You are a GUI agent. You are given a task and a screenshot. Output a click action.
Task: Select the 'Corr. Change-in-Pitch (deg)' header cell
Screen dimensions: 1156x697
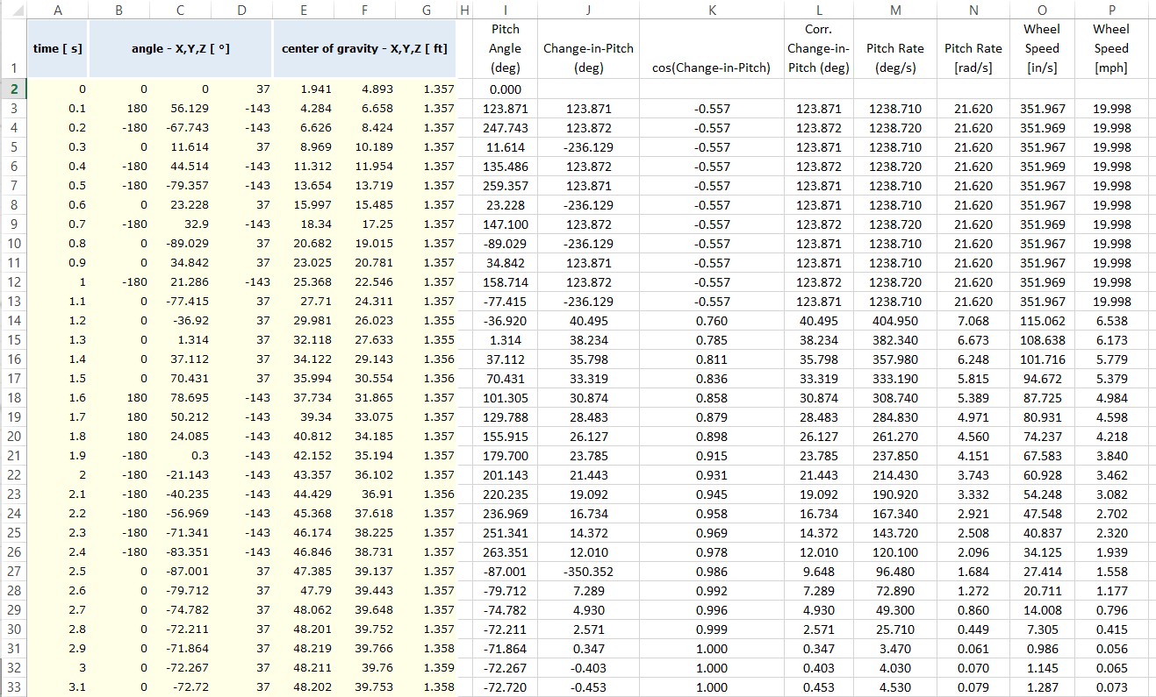pos(819,48)
